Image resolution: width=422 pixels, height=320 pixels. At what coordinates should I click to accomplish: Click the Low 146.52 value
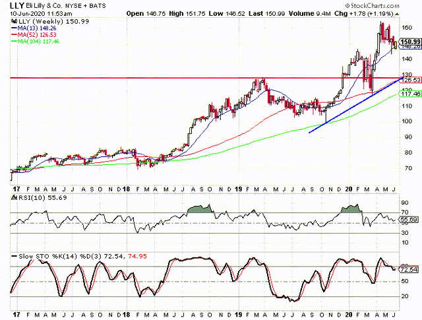point(227,13)
